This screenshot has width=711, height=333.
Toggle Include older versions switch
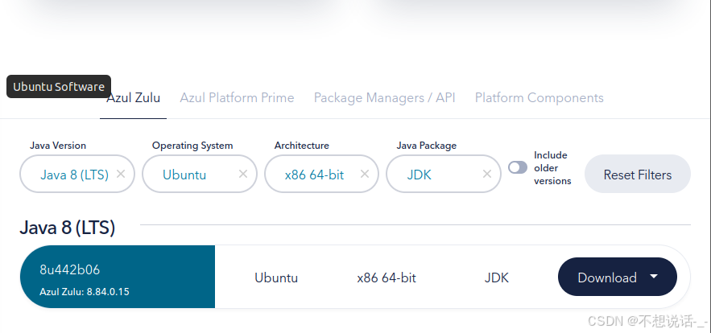tap(518, 167)
